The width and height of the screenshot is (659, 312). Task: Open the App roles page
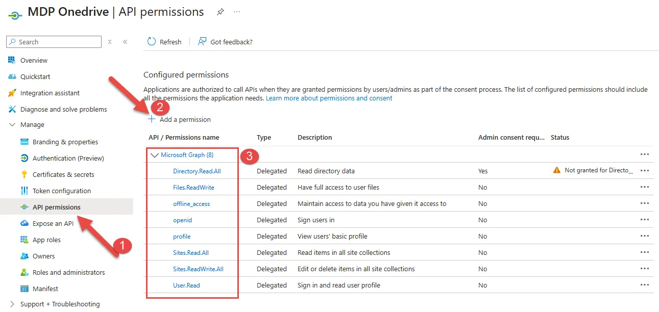(46, 240)
